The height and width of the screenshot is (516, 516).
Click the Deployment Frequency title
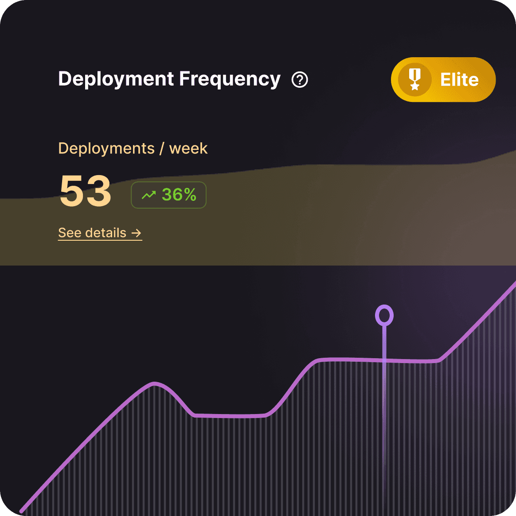[x=169, y=79]
